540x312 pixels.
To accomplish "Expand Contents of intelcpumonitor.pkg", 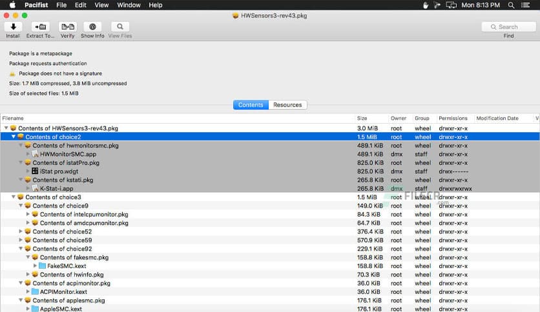I will (28, 214).
